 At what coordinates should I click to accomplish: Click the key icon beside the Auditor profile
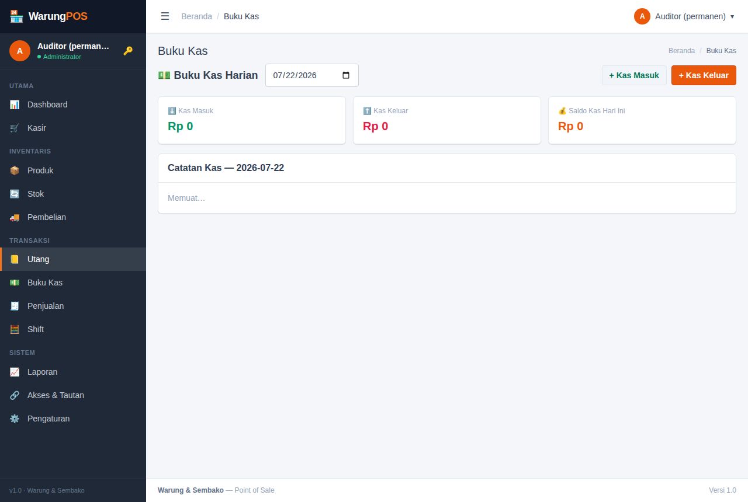[128, 51]
